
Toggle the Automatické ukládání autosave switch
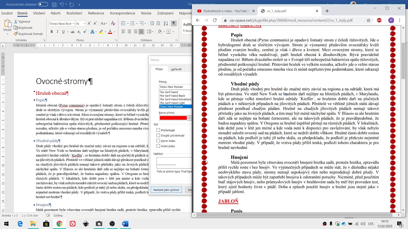pyautogui.click(x=43, y=4)
